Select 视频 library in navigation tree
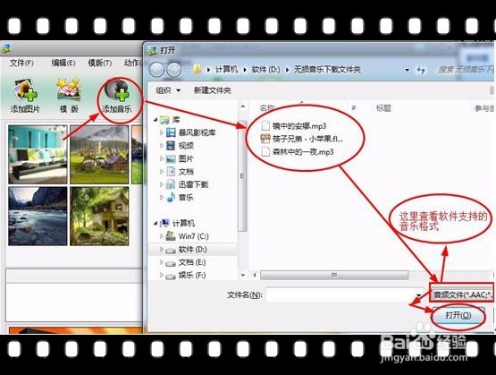 (186, 145)
